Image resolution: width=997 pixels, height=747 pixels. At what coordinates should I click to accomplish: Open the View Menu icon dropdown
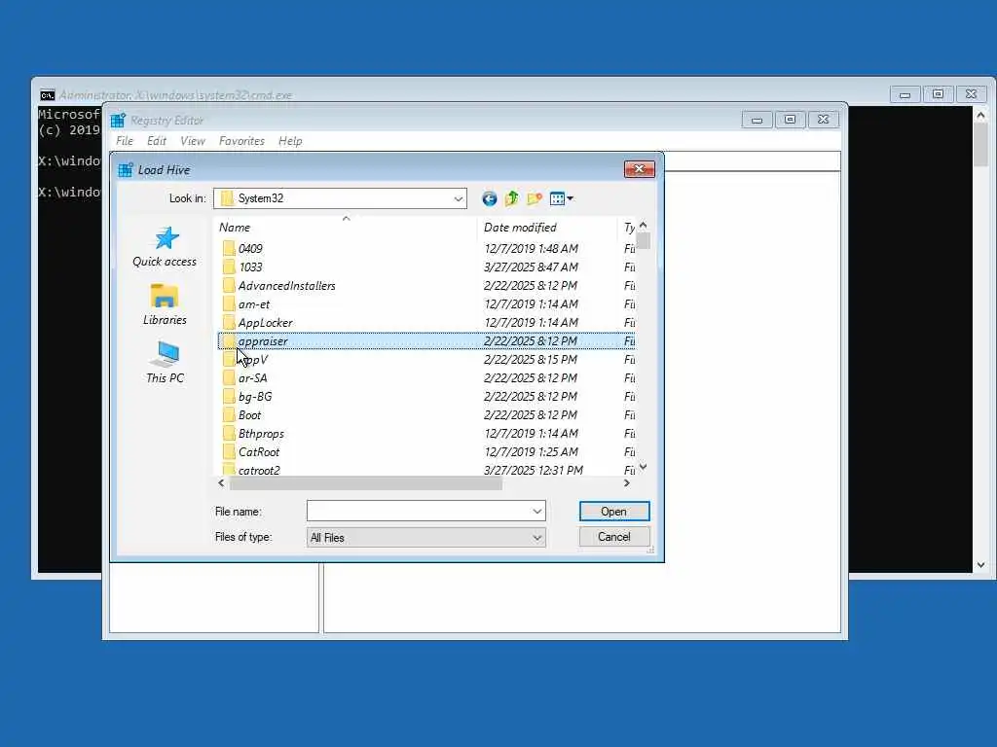tap(562, 198)
